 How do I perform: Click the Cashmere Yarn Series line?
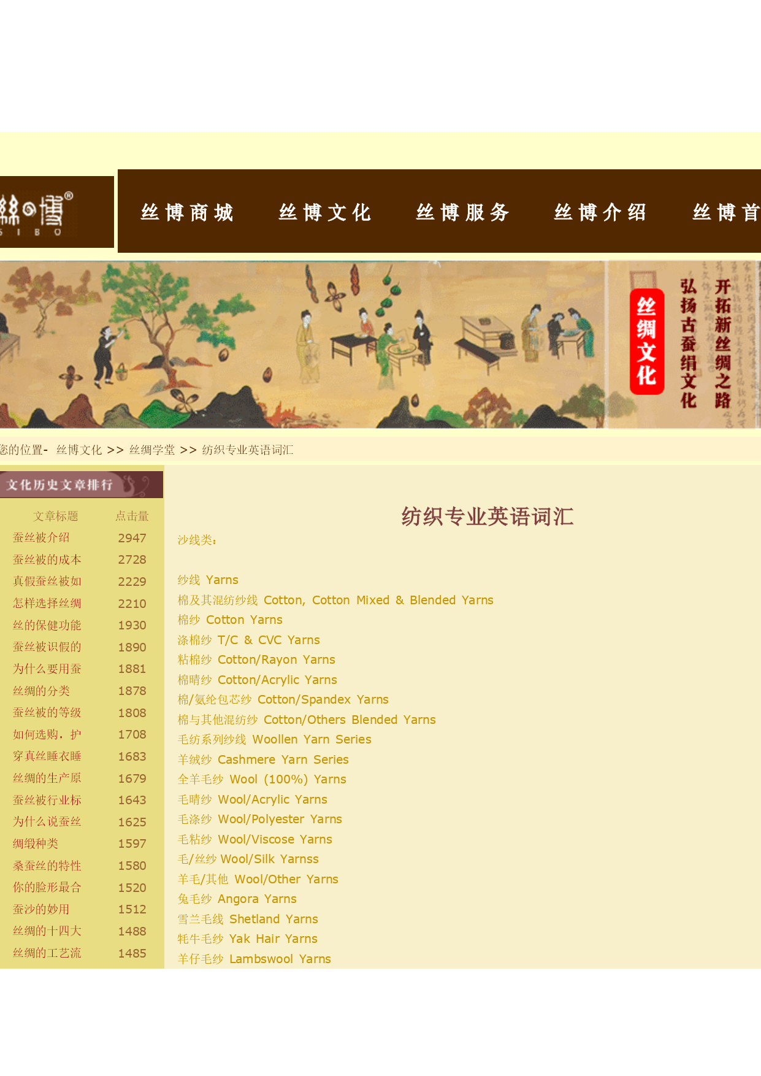pos(263,759)
